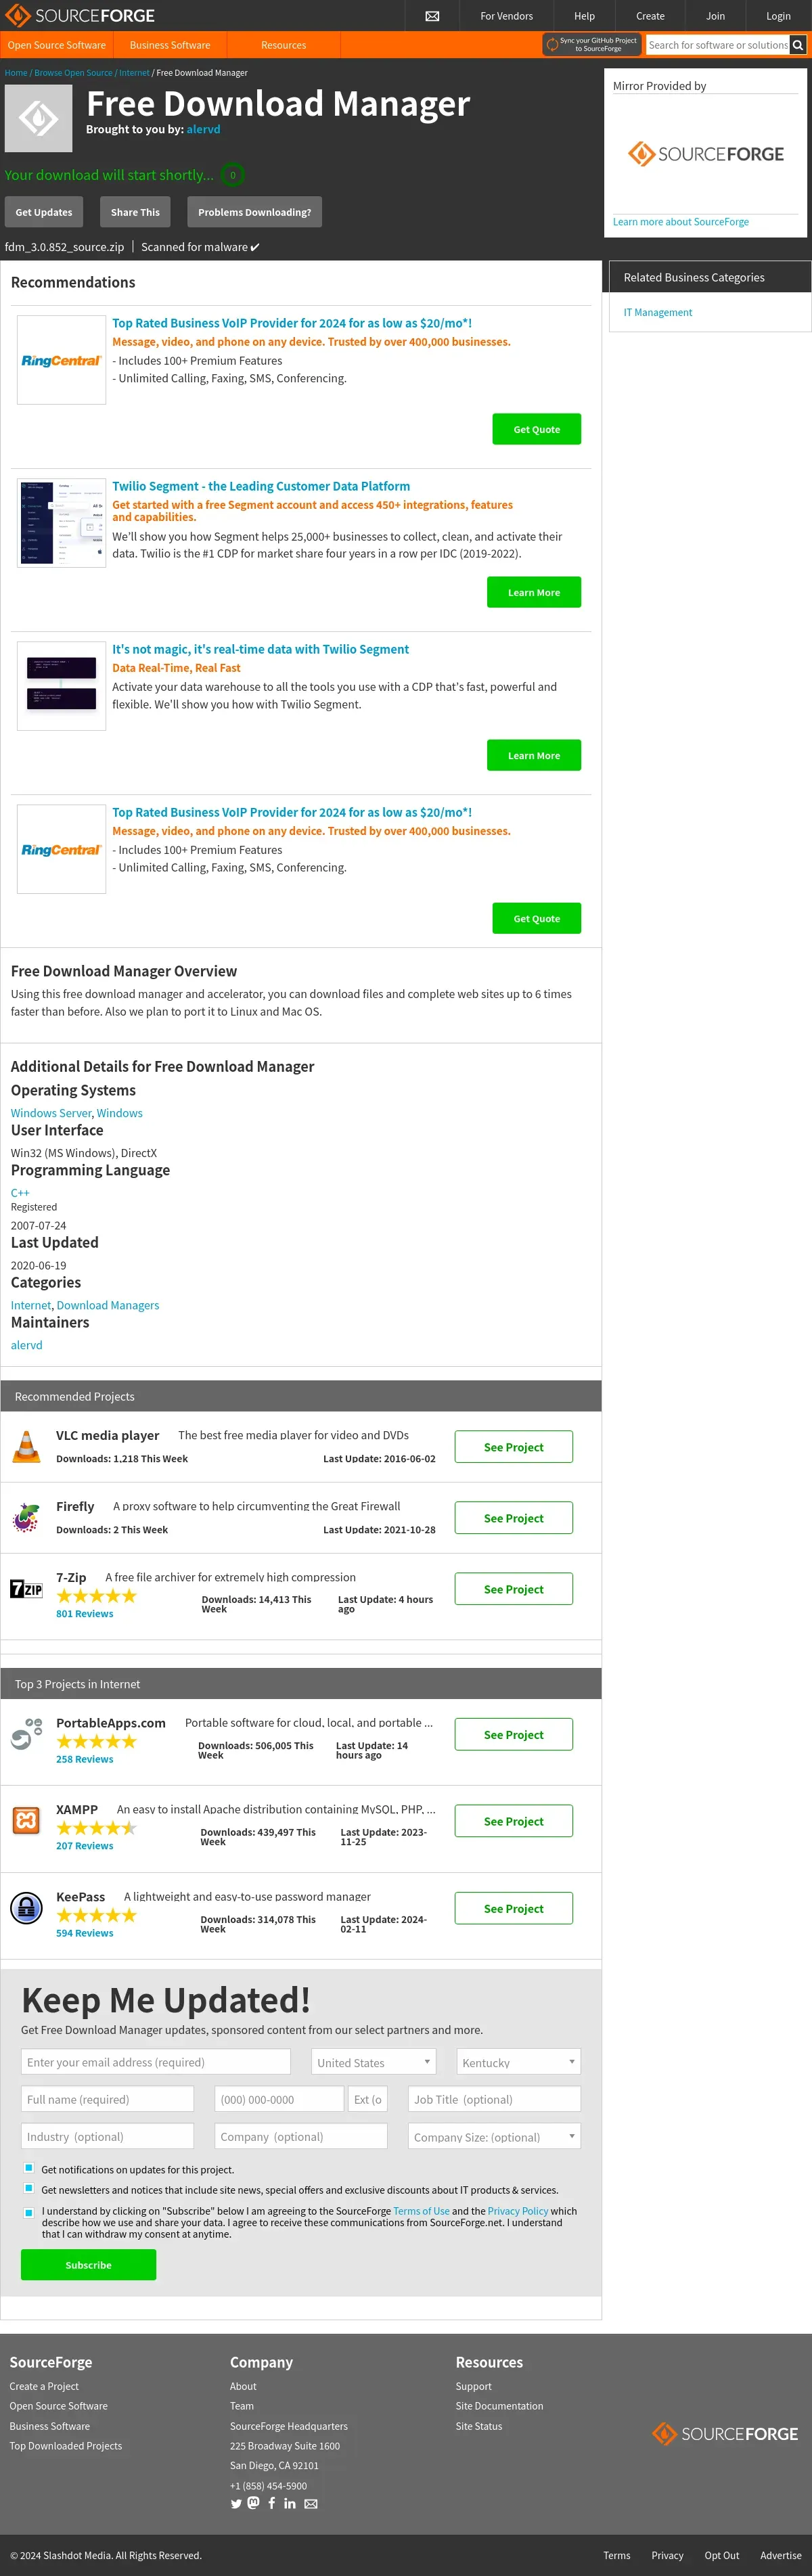The image size is (812, 2576).
Task: Open the Business Software nav tab
Action: coord(170,45)
